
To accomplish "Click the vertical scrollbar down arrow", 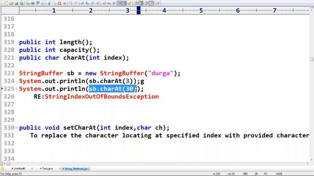I will coord(312,160).
